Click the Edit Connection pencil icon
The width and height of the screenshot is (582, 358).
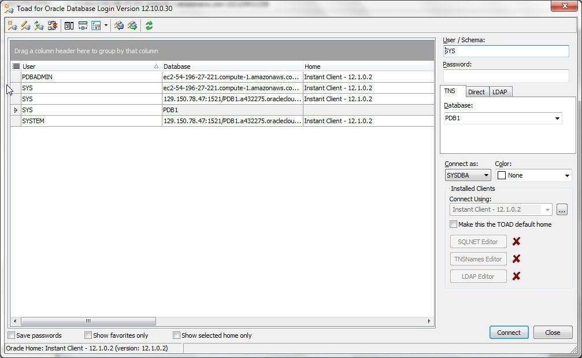pyautogui.click(x=25, y=25)
